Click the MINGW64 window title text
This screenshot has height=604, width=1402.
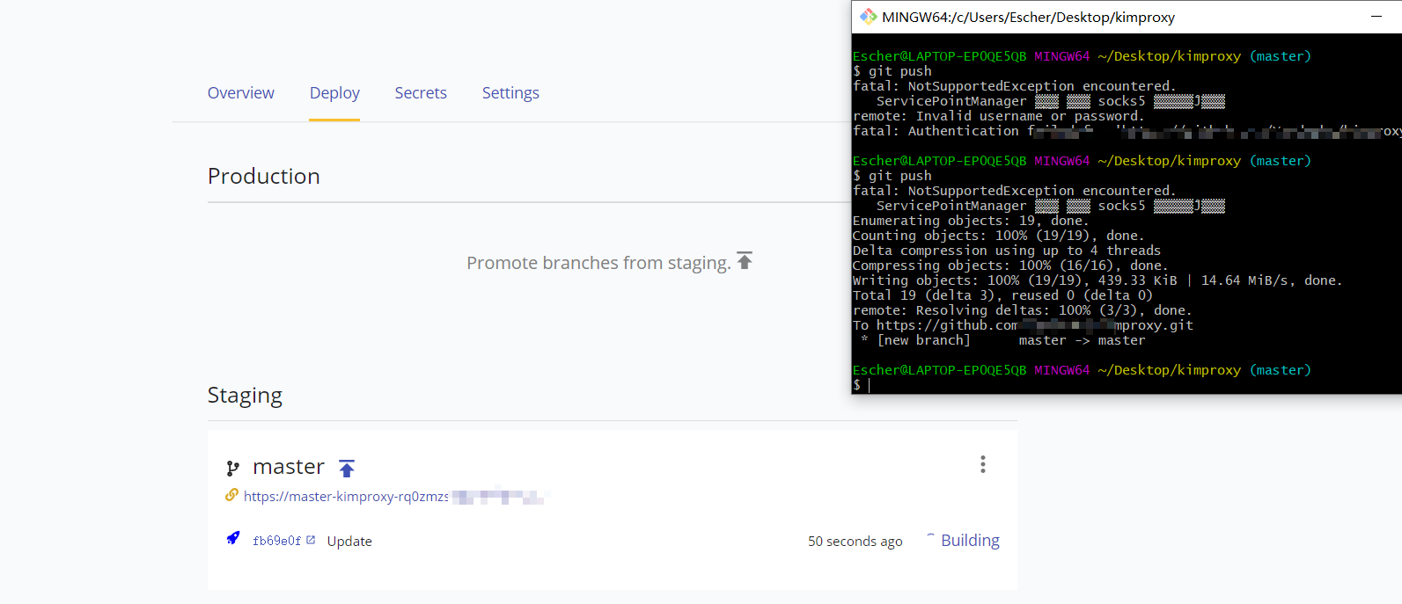pos(1028,17)
